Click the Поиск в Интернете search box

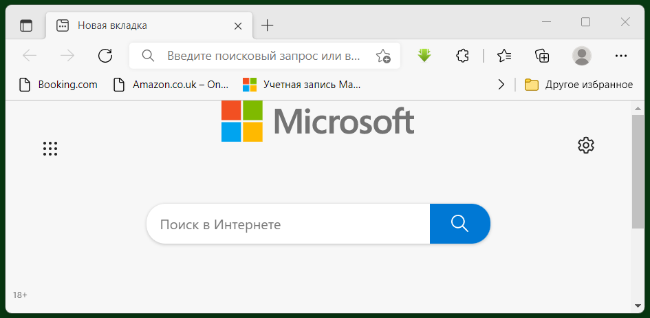point(288,224)
